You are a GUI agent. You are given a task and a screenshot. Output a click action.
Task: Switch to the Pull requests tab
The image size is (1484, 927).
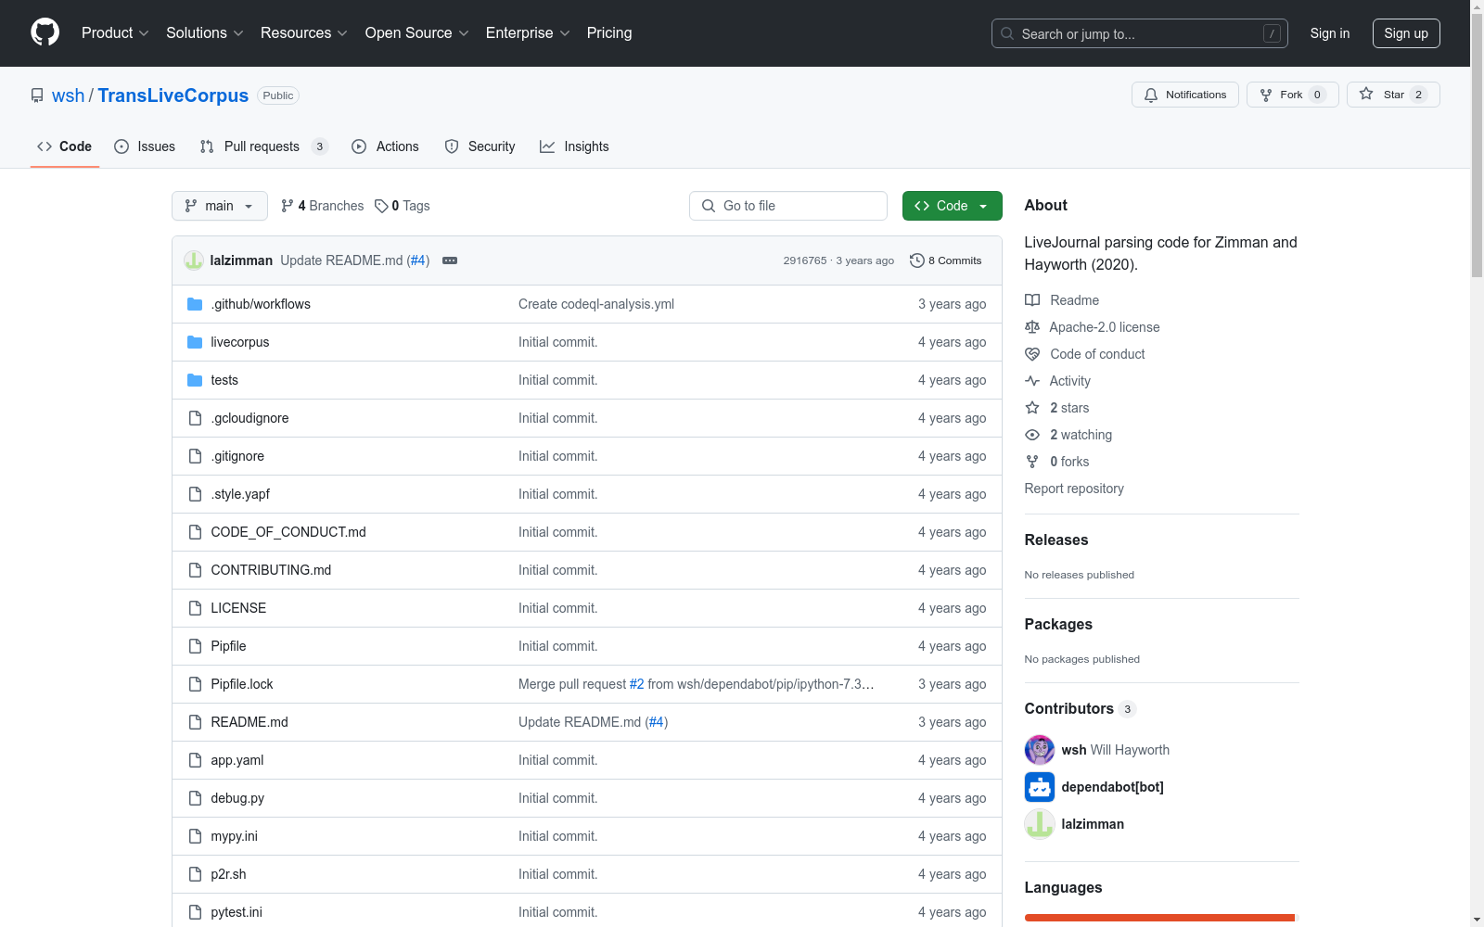tap(264, 146)
